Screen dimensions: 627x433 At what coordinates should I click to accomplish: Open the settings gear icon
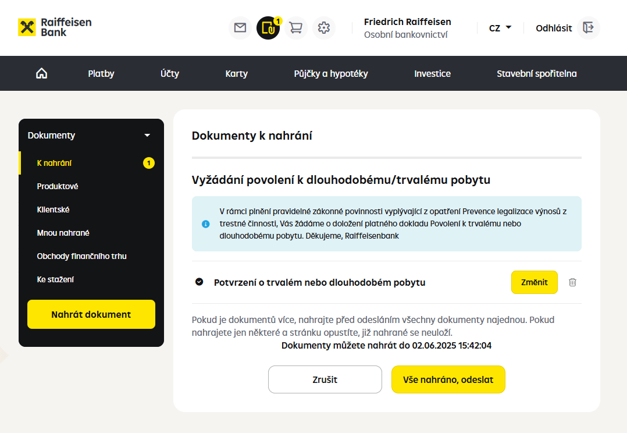pyautogui.click(x=324, y=27)
